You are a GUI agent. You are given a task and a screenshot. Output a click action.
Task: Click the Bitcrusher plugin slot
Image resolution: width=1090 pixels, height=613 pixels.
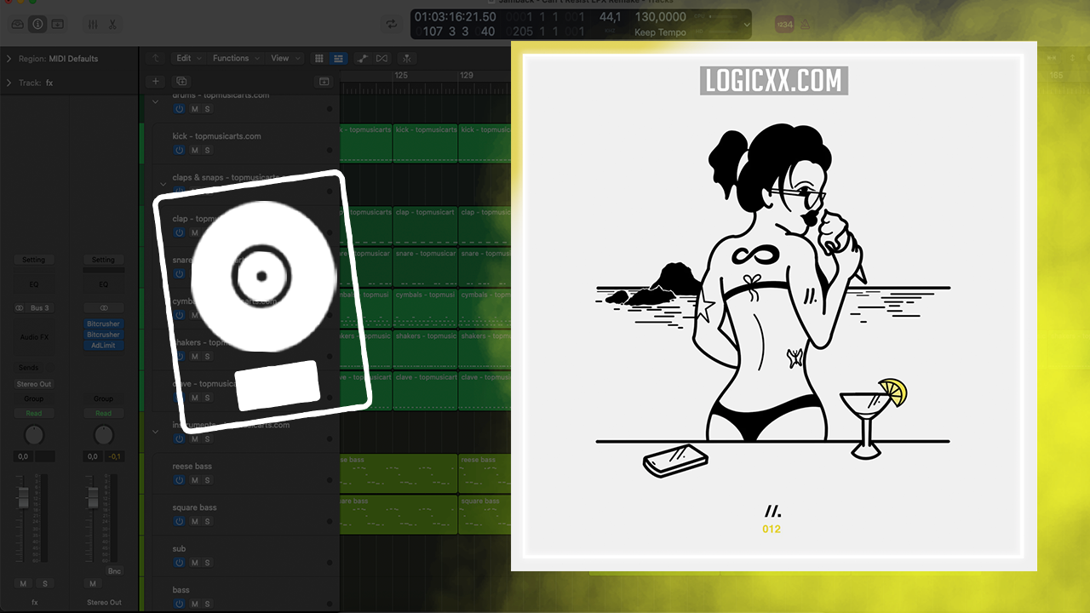click(x=103, y=324)
